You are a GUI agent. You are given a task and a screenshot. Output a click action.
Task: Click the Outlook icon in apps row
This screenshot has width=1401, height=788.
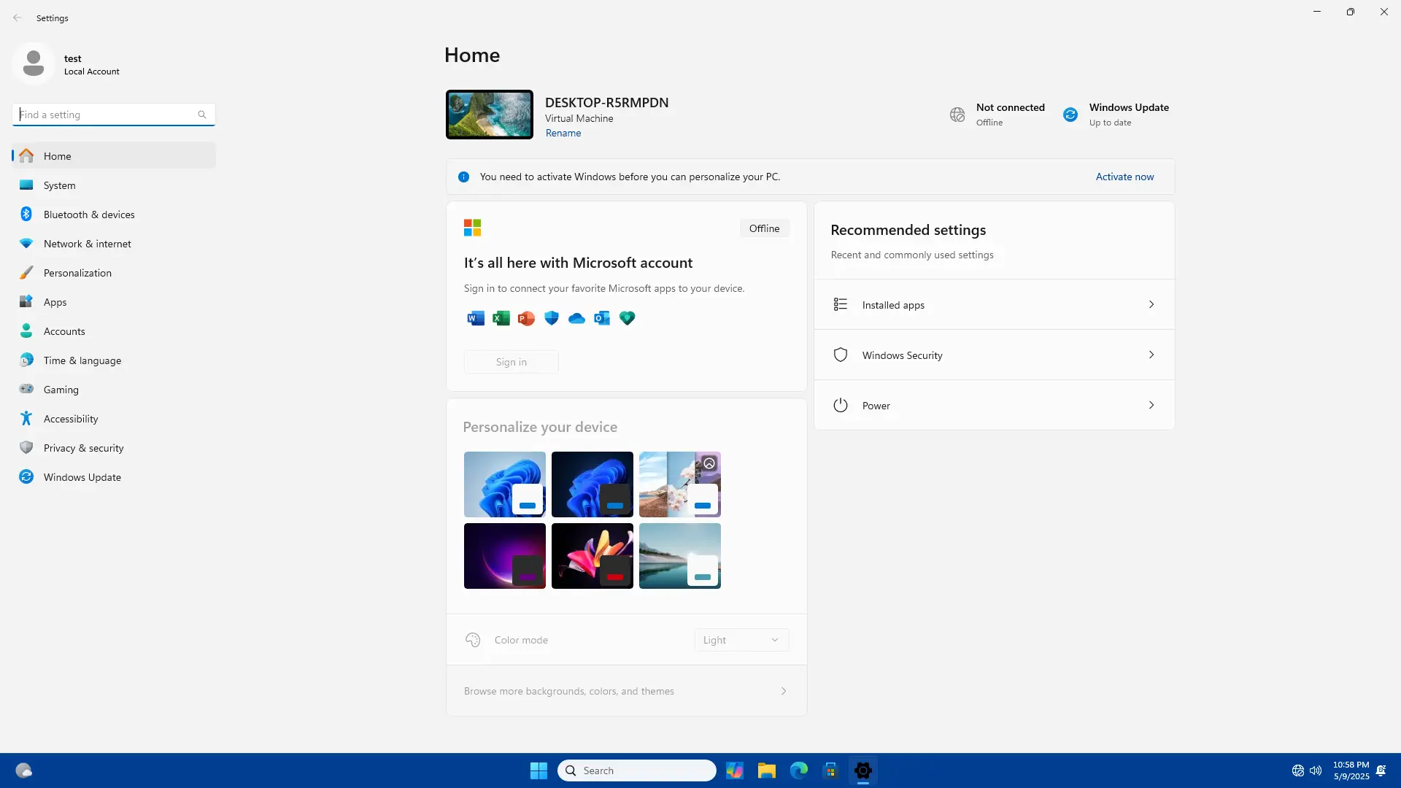tap(602, 318)
